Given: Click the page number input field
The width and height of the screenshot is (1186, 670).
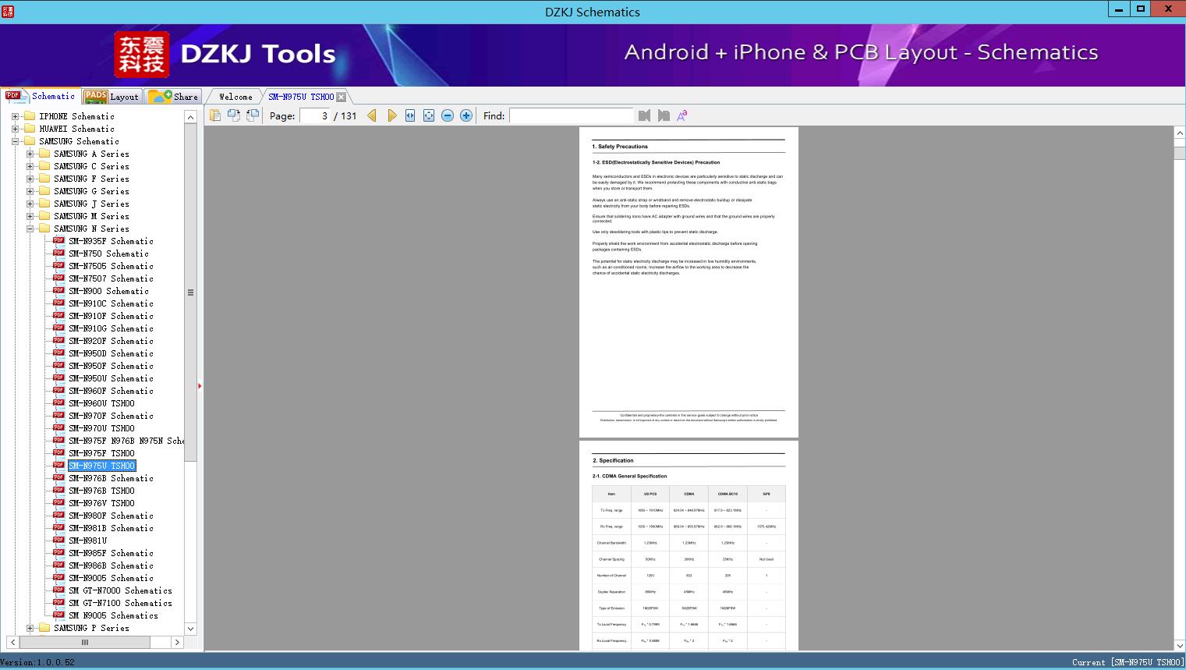Looking at the screenshot, I should click(x=315, y=115).
